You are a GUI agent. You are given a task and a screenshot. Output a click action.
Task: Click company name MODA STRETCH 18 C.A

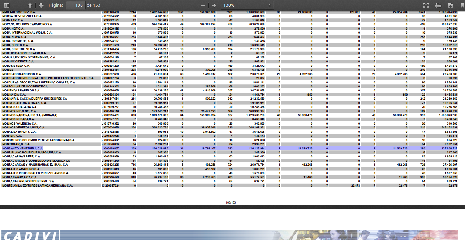coord(18,49)
